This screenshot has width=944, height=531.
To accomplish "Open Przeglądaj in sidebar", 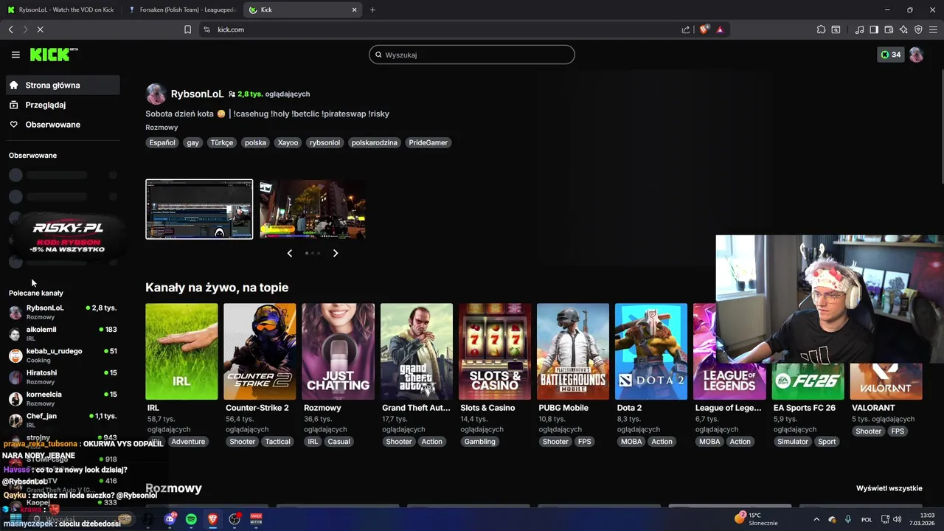I will pyautogui.click(x=63, y=105).
